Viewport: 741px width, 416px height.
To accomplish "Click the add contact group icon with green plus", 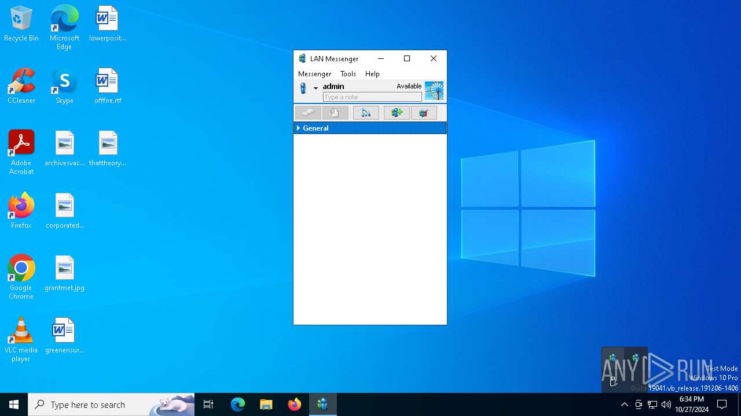I will coord(397,113).
